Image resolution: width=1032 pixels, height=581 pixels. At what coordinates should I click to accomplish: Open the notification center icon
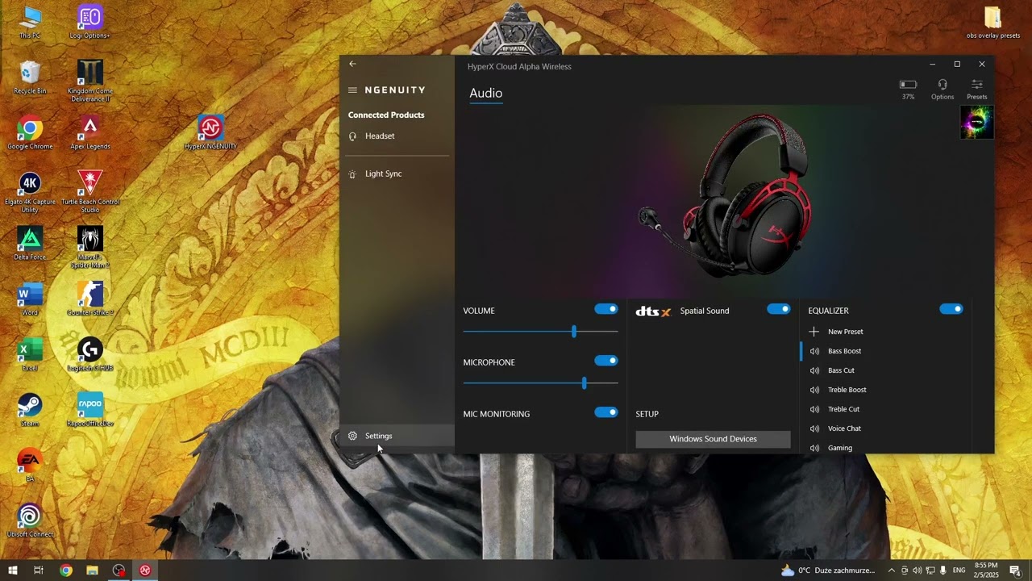tap(1015, 571)
